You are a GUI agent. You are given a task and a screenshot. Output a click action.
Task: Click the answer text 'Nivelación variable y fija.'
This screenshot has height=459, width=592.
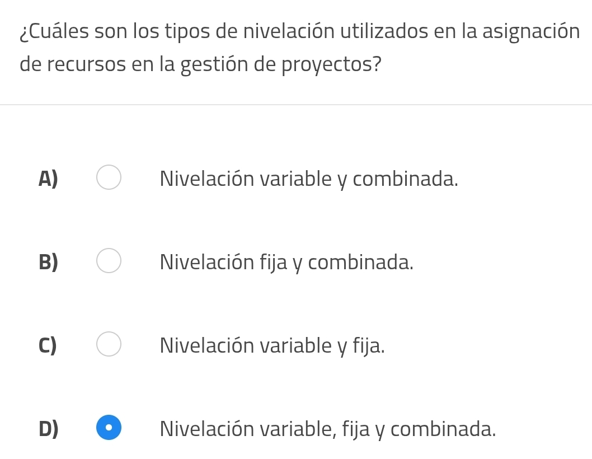tap(272, 345)
